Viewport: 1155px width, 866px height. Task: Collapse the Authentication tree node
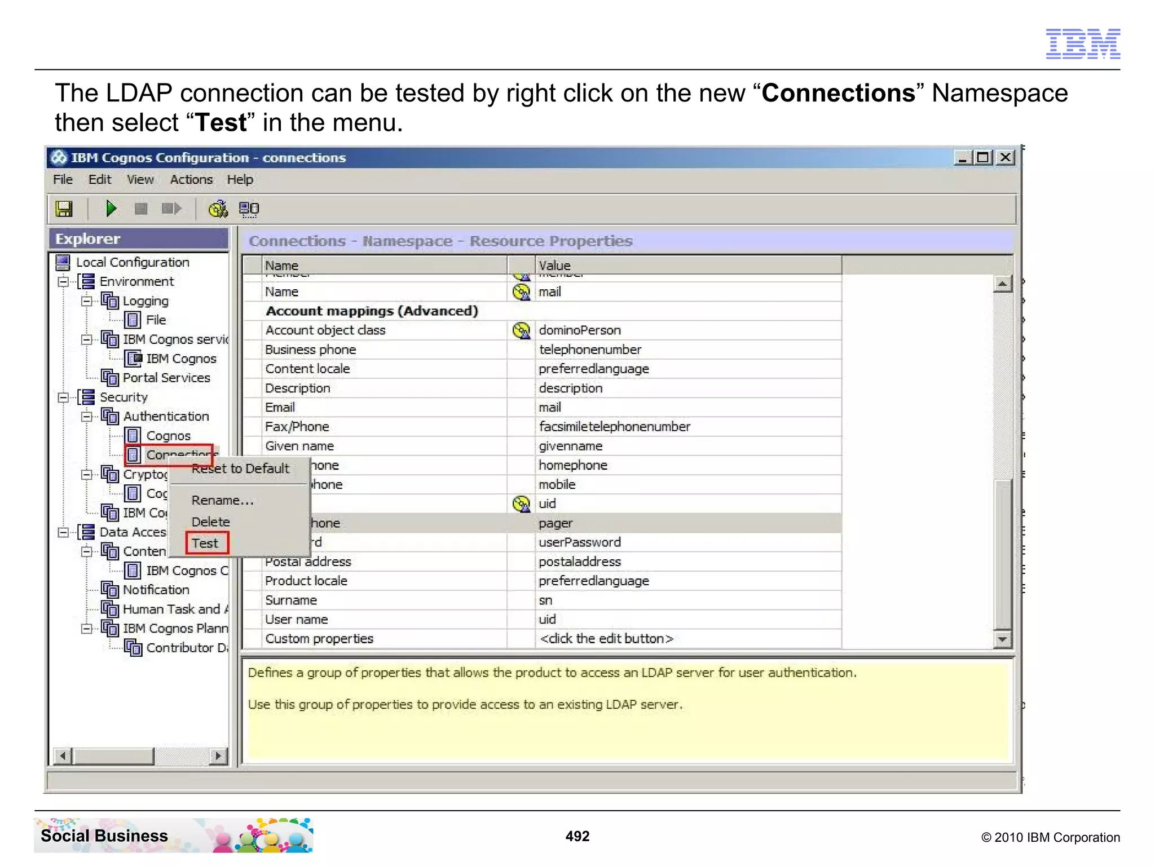[86, 417]
